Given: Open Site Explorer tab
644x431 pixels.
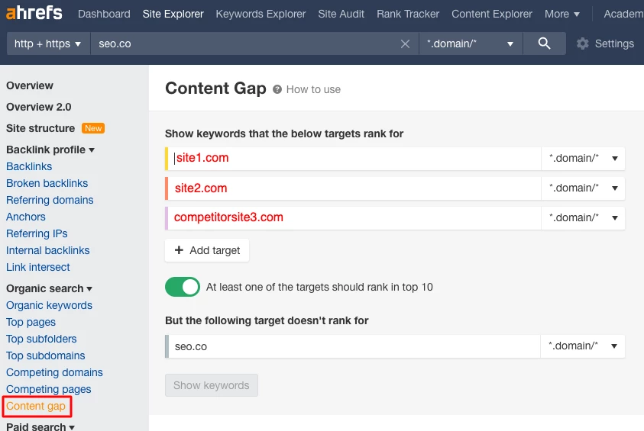Looking at the screenshot, I should tap(173, 14).
